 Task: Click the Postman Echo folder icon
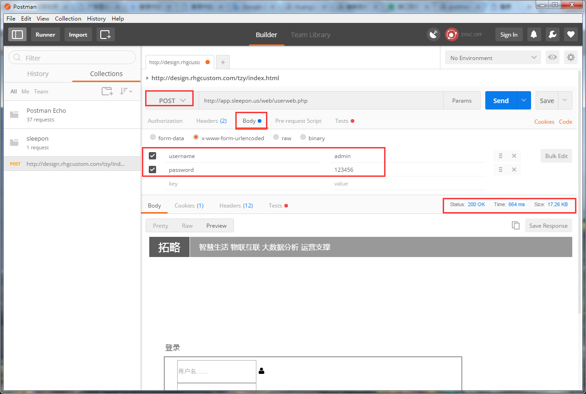coord(15,115)
